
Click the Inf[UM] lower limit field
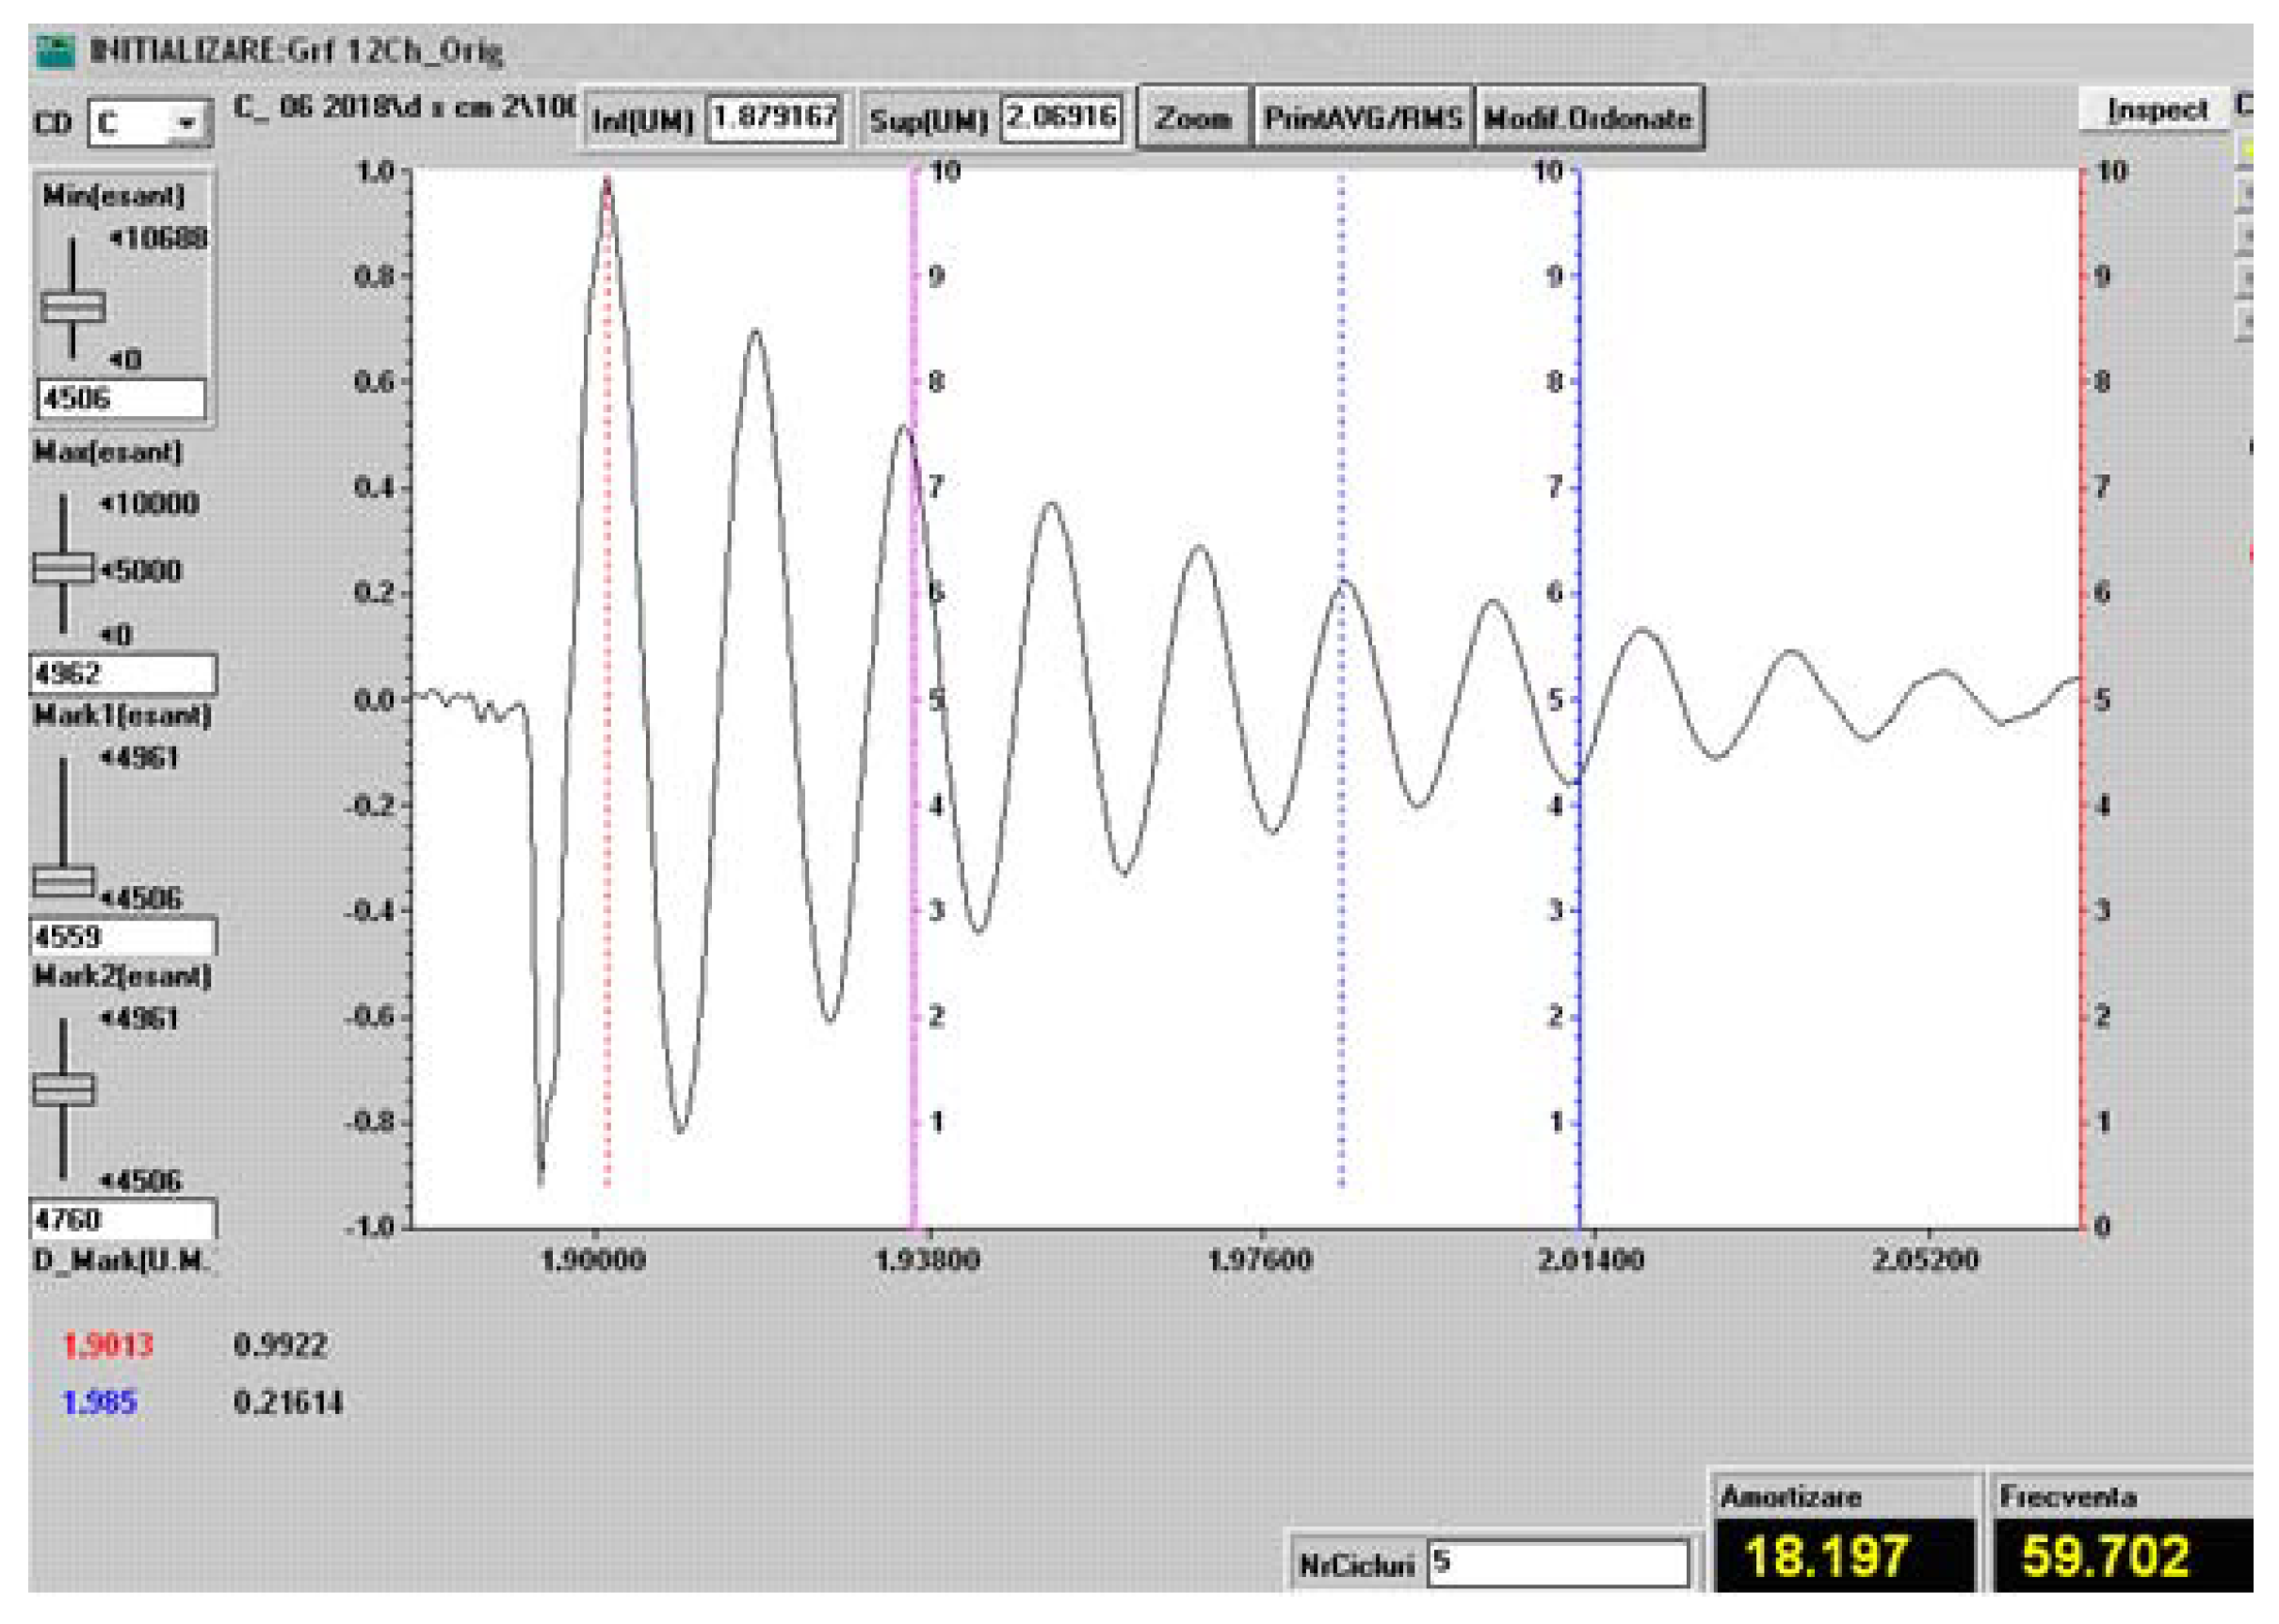click(775, 118)
